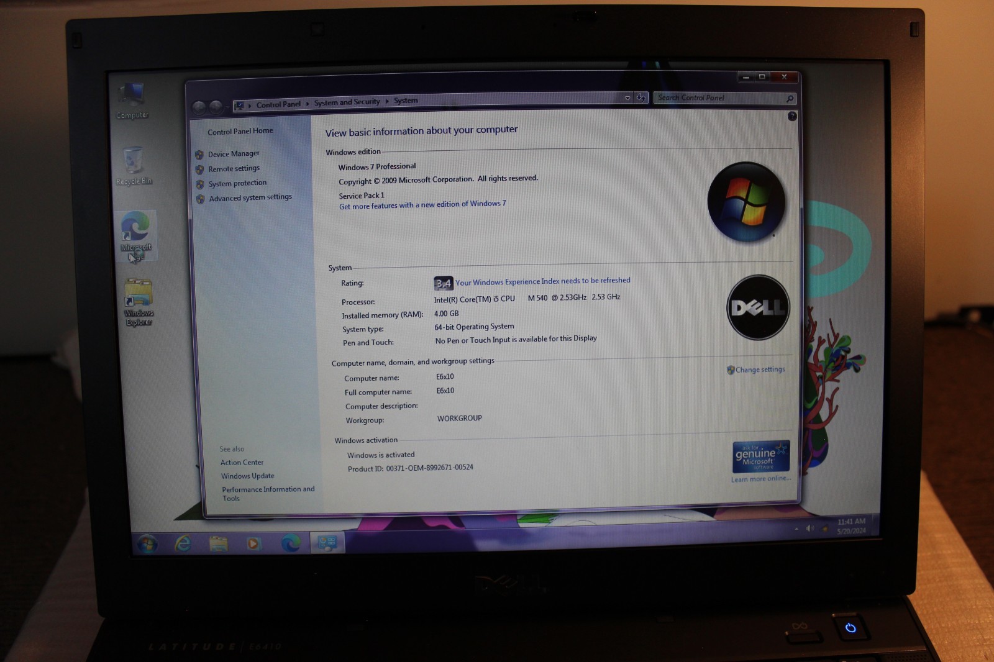Viewport: 994px width, 662px height.
Task: Click the System breadcrumb
Action: click(406, 101)
